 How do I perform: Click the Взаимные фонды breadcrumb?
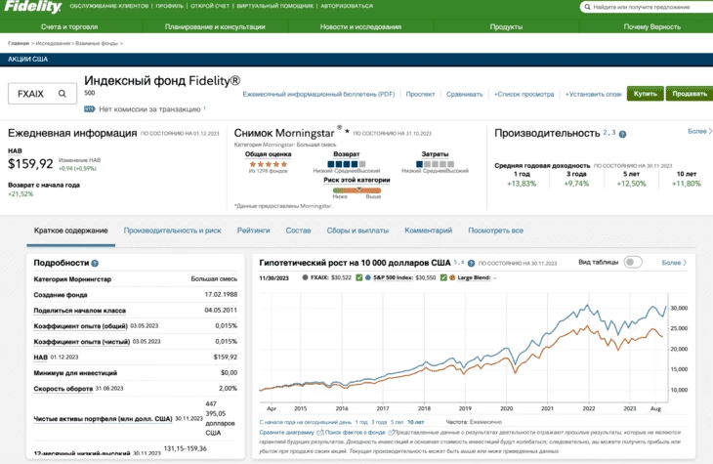click(x=97, y=43)
